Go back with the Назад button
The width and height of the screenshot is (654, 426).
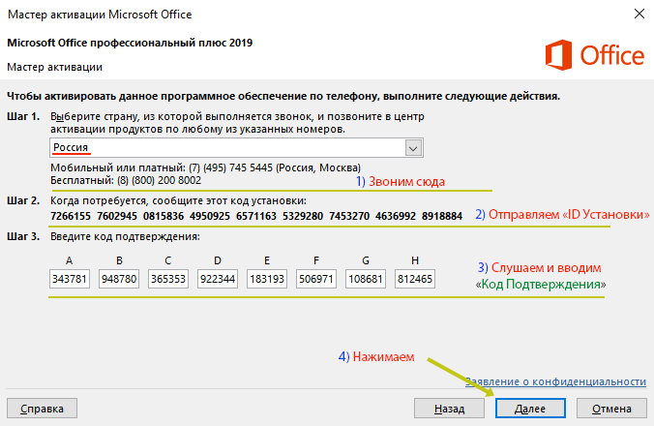coord(449,408)
